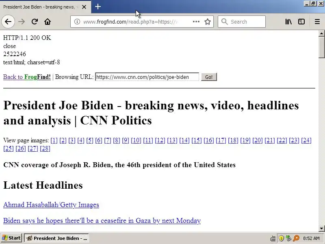Open page image link [28]
The height and width of the screenshot is (244, 325).
pyautogui.click(x=45, y=148)
